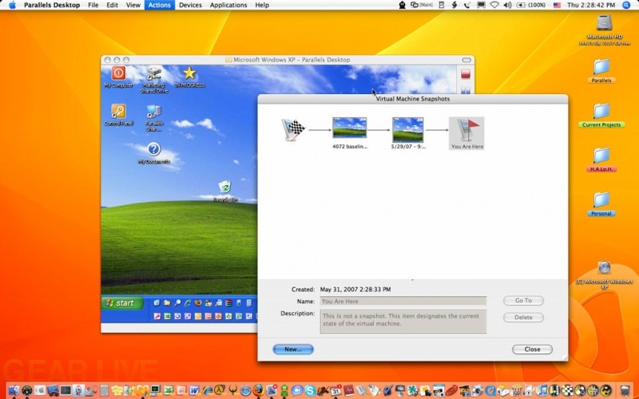639x399 pixels.
Task: Click Skype icon in the Dock
Action: 310,391
